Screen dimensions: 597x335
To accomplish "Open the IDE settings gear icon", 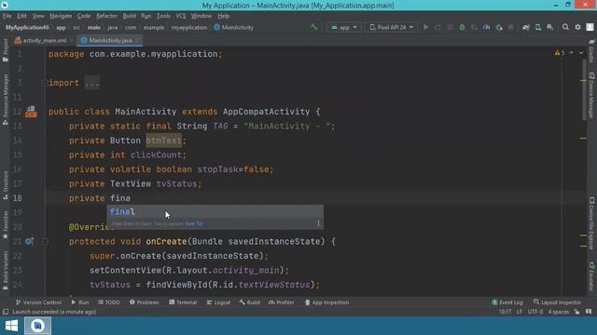I will pyautogui.click(x=577, y=27).
